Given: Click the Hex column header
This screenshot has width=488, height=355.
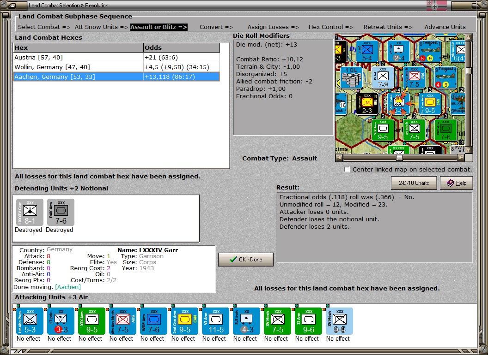Looking at the screenshot, I should (78, 47).
